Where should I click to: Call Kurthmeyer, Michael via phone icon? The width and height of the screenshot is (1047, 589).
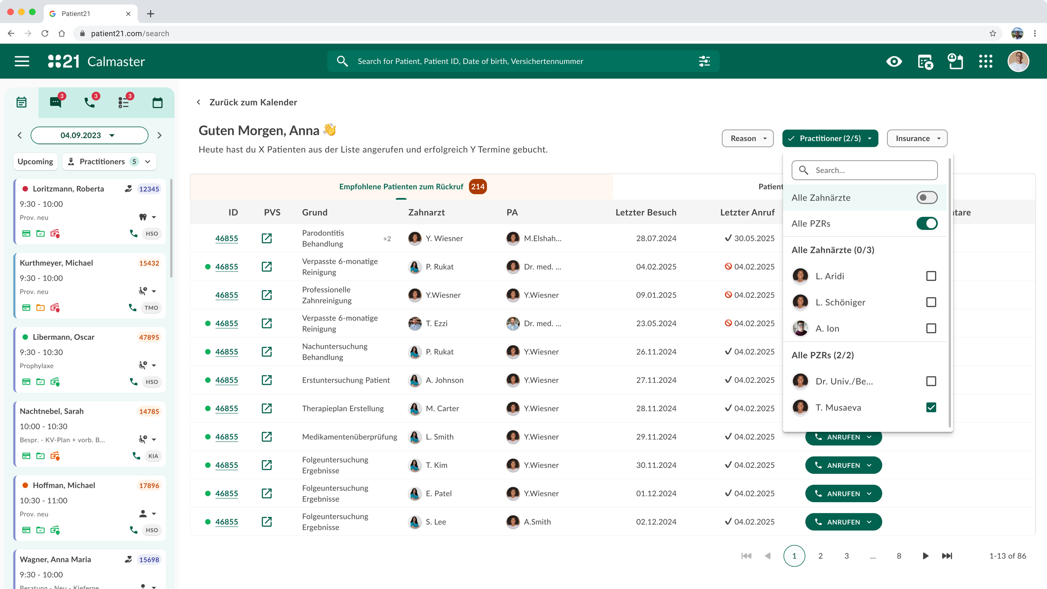click(x=132, y=308)
